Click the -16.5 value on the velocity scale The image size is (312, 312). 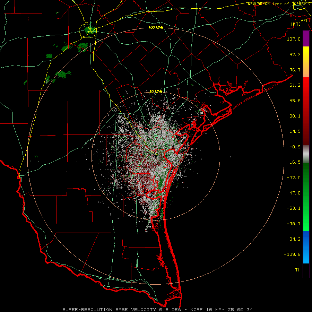point(294,162)
